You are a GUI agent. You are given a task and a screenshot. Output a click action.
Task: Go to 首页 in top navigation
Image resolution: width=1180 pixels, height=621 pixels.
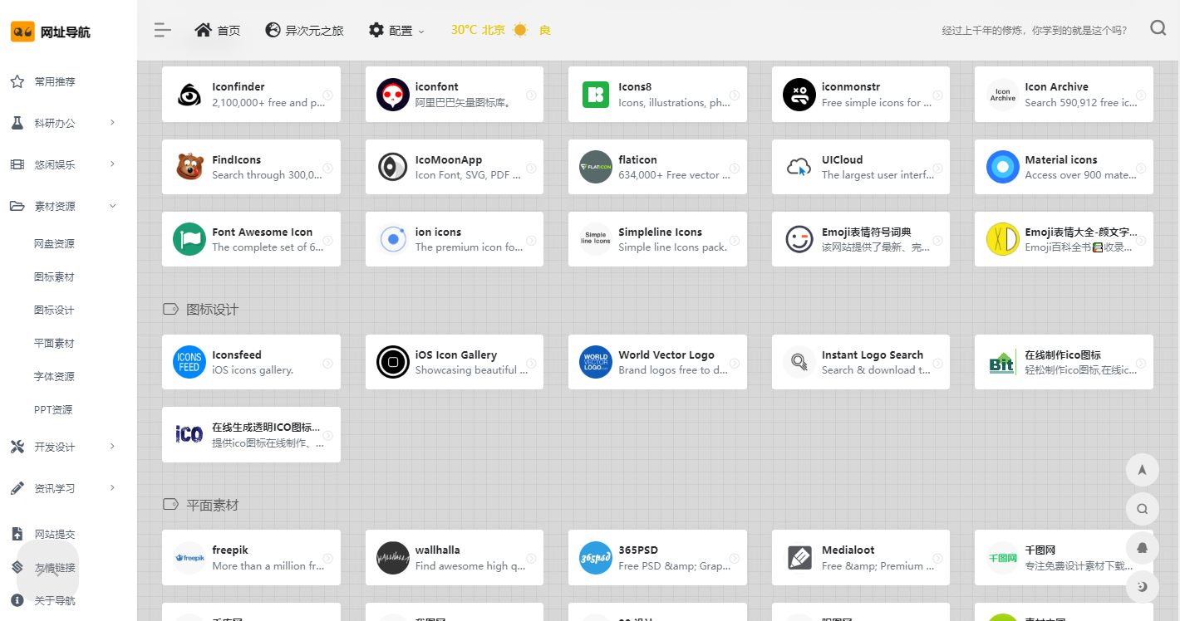pyautogui.click(x=218, y=31)
